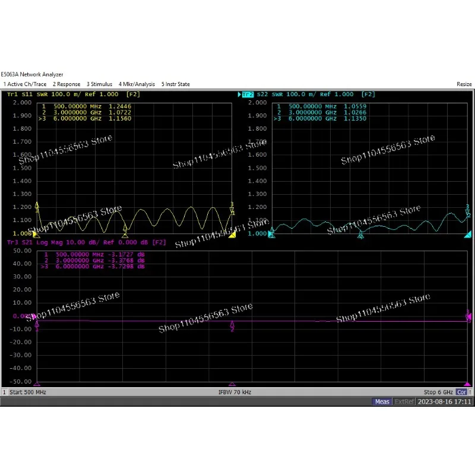Click the 1.500 scale label on S22 graph

(x=258, y=168)
